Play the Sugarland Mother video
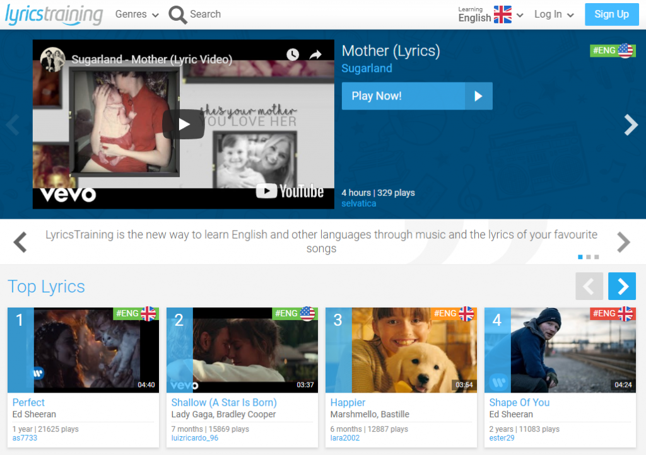 (x=184, y=124)
